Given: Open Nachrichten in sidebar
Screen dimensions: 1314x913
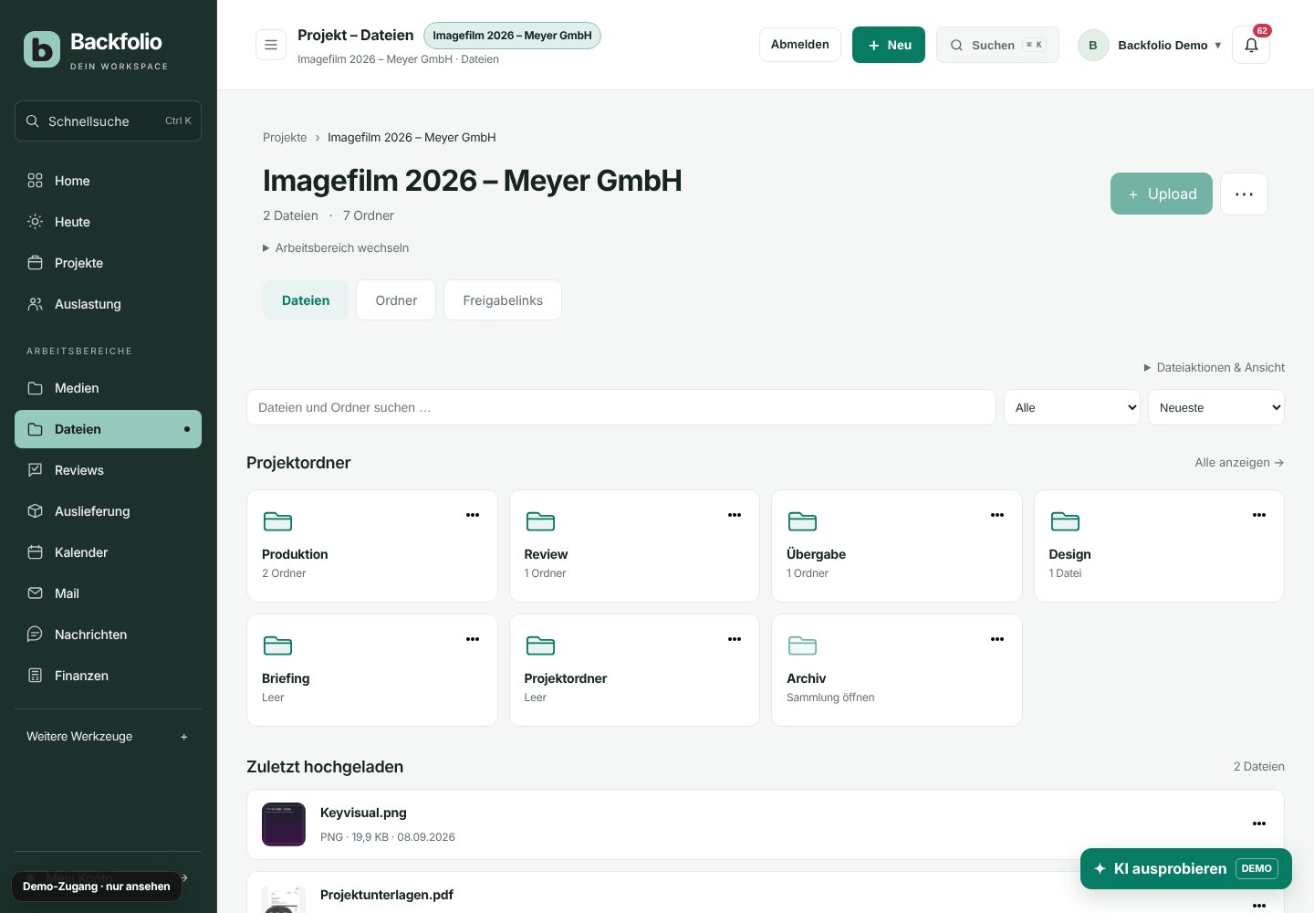Looking at the screenshot, I should tap(108, 635).
